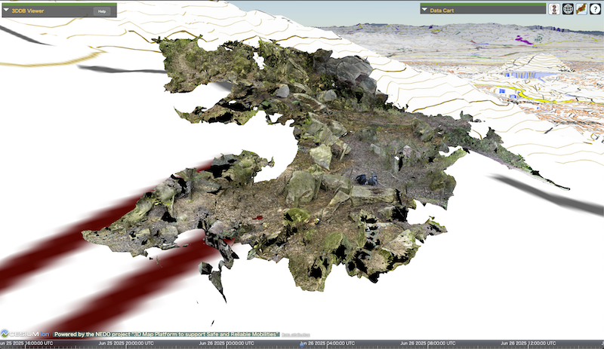
Task: Open the question mark navigation help
Action: [x=595, y=9]
